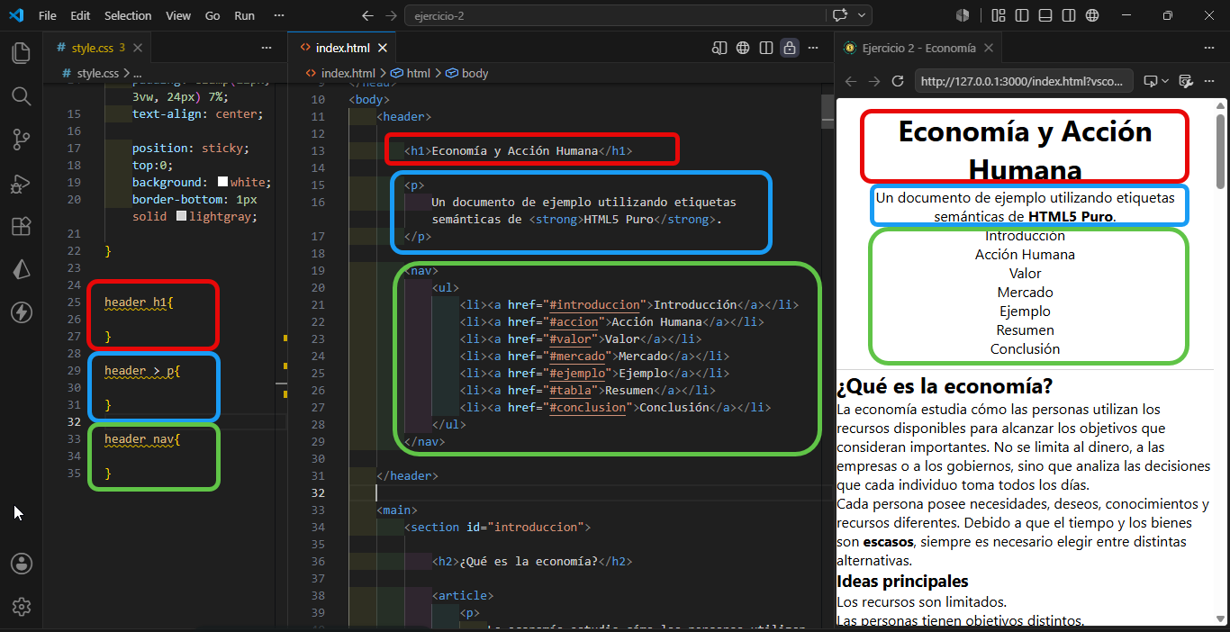Go forward in the browser preview

(873, 82)
